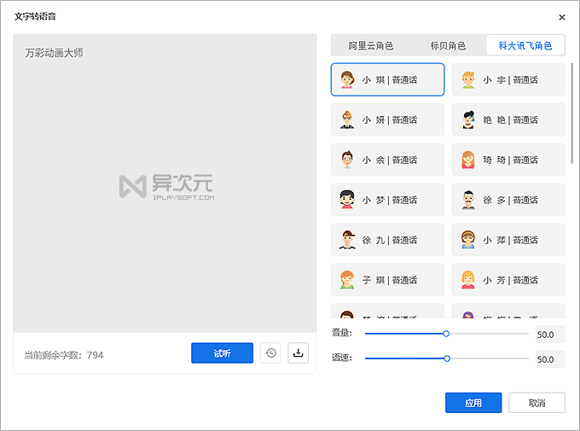Viewport: 580px width, 431px height.
Task: Adjust the 音量 volume slider handle
Action: pos(446,334)
